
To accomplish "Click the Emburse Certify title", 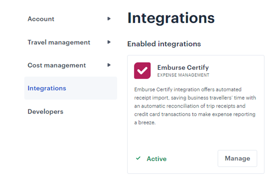I will (183, 67).
